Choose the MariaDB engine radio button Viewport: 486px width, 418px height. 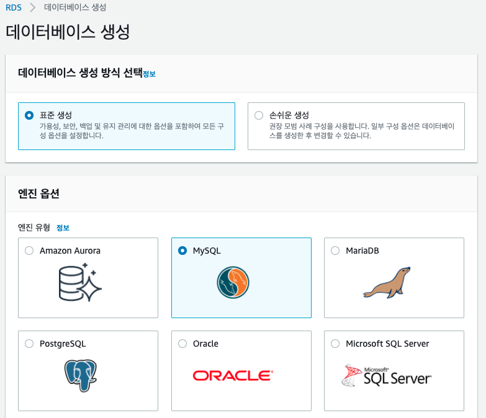pyautogui.click(x=335, y=251)
